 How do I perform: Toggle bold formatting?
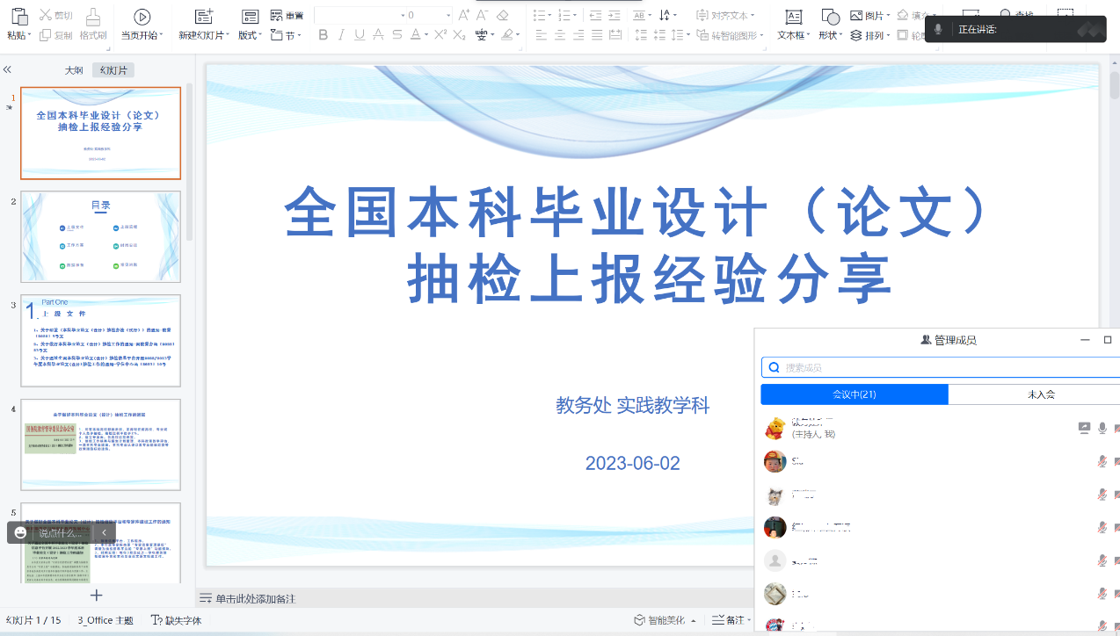point(323,35)
